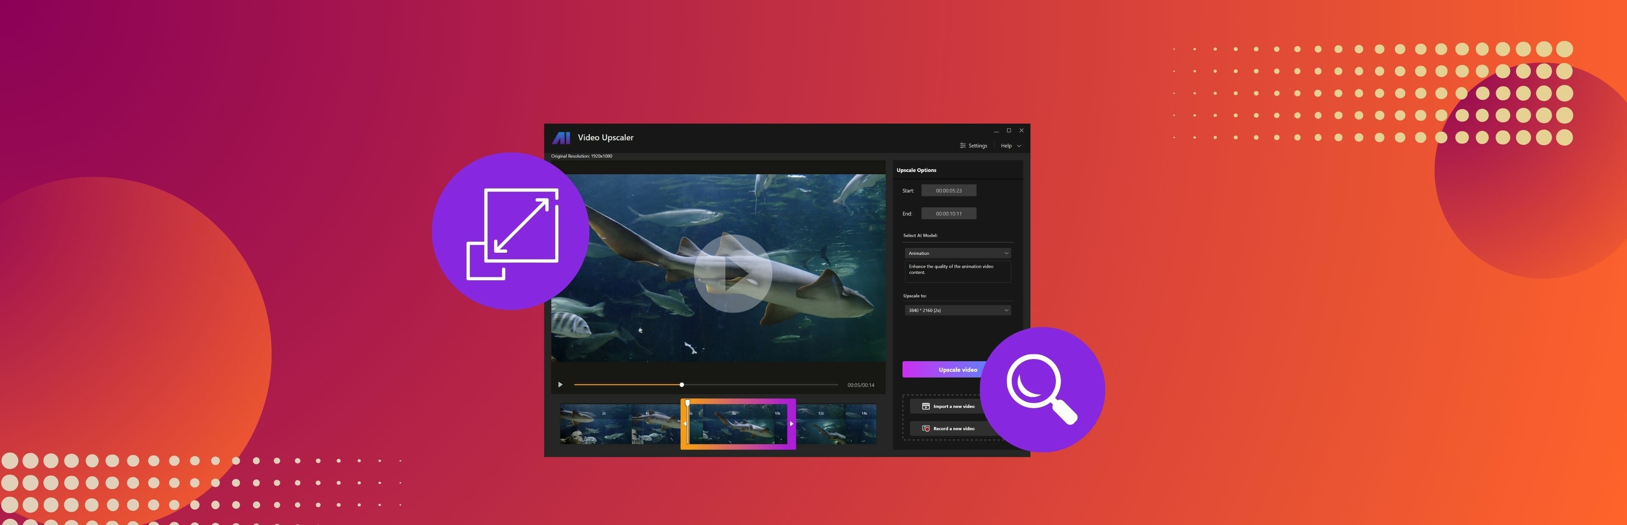This screenshot has width=1627, height=525.
Task: Click the Start time field
Action: point(949,191)
